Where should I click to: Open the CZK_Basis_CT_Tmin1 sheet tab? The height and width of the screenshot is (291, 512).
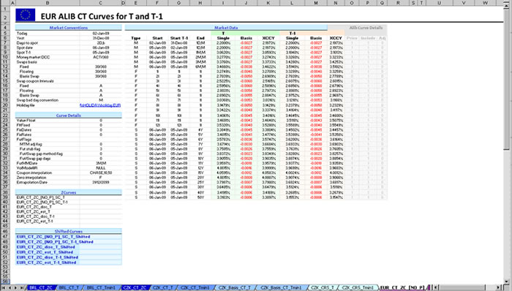[281, 288]
